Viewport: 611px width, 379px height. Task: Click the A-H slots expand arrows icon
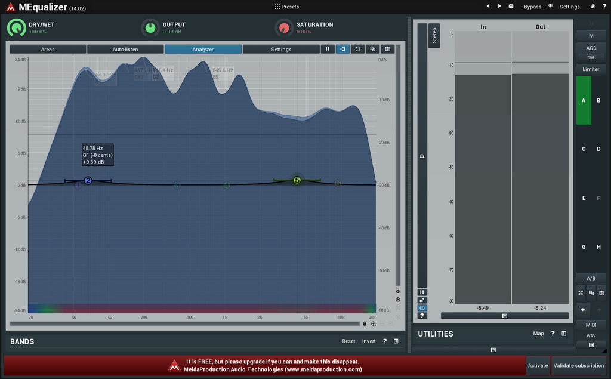(581, 293)
